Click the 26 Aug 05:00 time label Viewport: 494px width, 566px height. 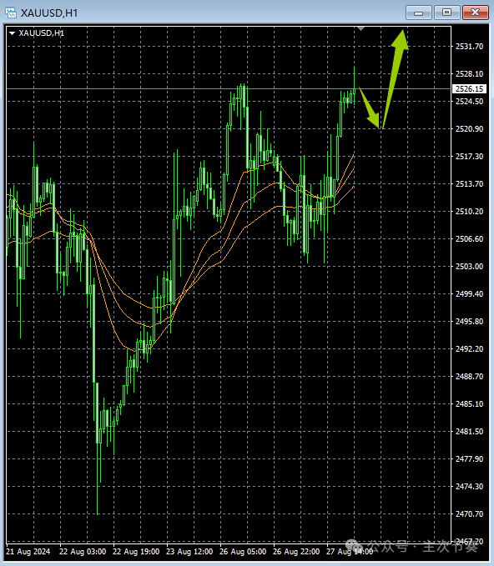coord(243,552)
